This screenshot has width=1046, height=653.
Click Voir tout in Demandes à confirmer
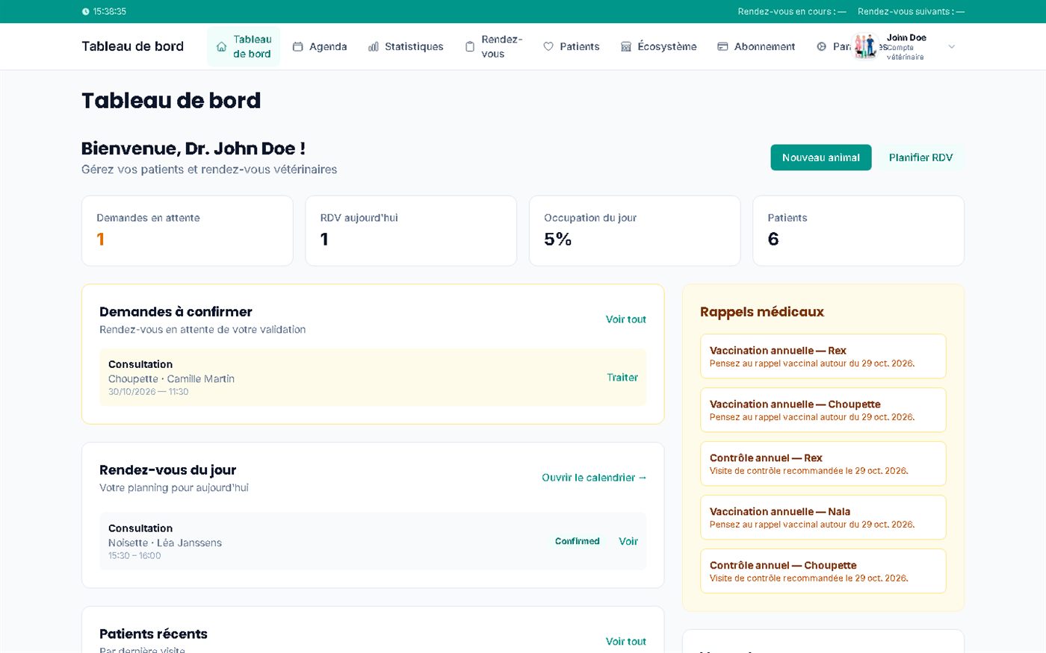click(x=625, y=319)
